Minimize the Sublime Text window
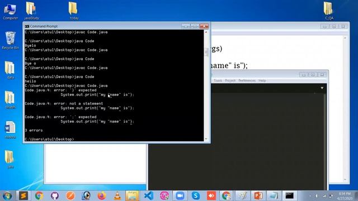The height and width of the screenshot is (201, 358). [x=304, y=74]
